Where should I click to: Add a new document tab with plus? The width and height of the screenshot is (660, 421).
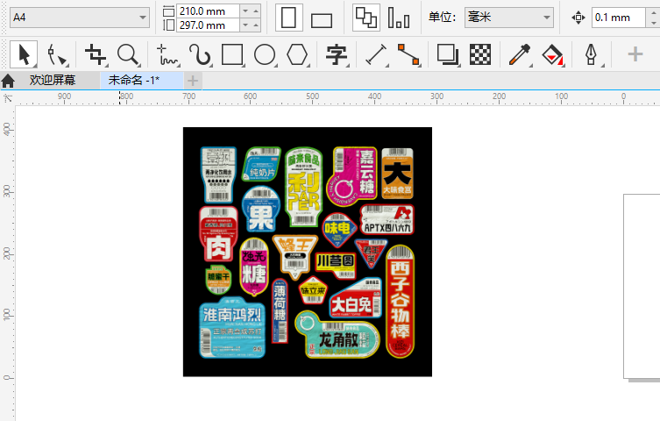192,81
